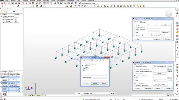Click the Закрыть button in the Тип элемента dialog

[x=95, y=83]
